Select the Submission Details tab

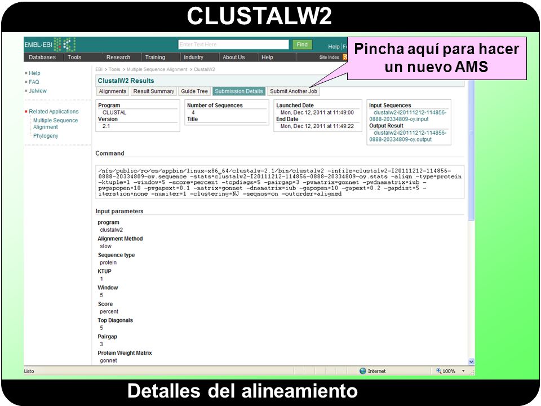click(239, 91)
